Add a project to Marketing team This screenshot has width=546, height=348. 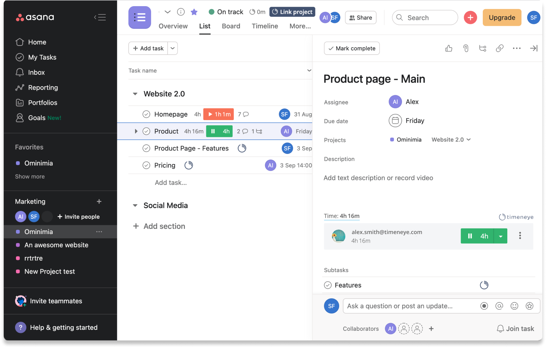pyautogui.click(x=99, y=201)
